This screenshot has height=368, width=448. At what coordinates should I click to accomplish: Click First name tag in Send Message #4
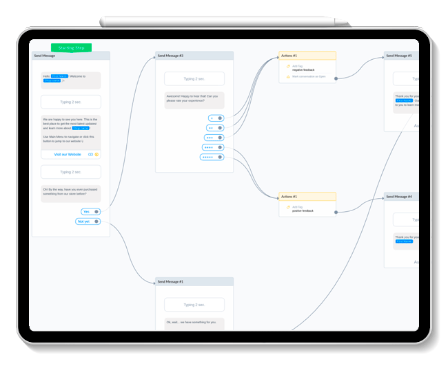tap(404, 241)
